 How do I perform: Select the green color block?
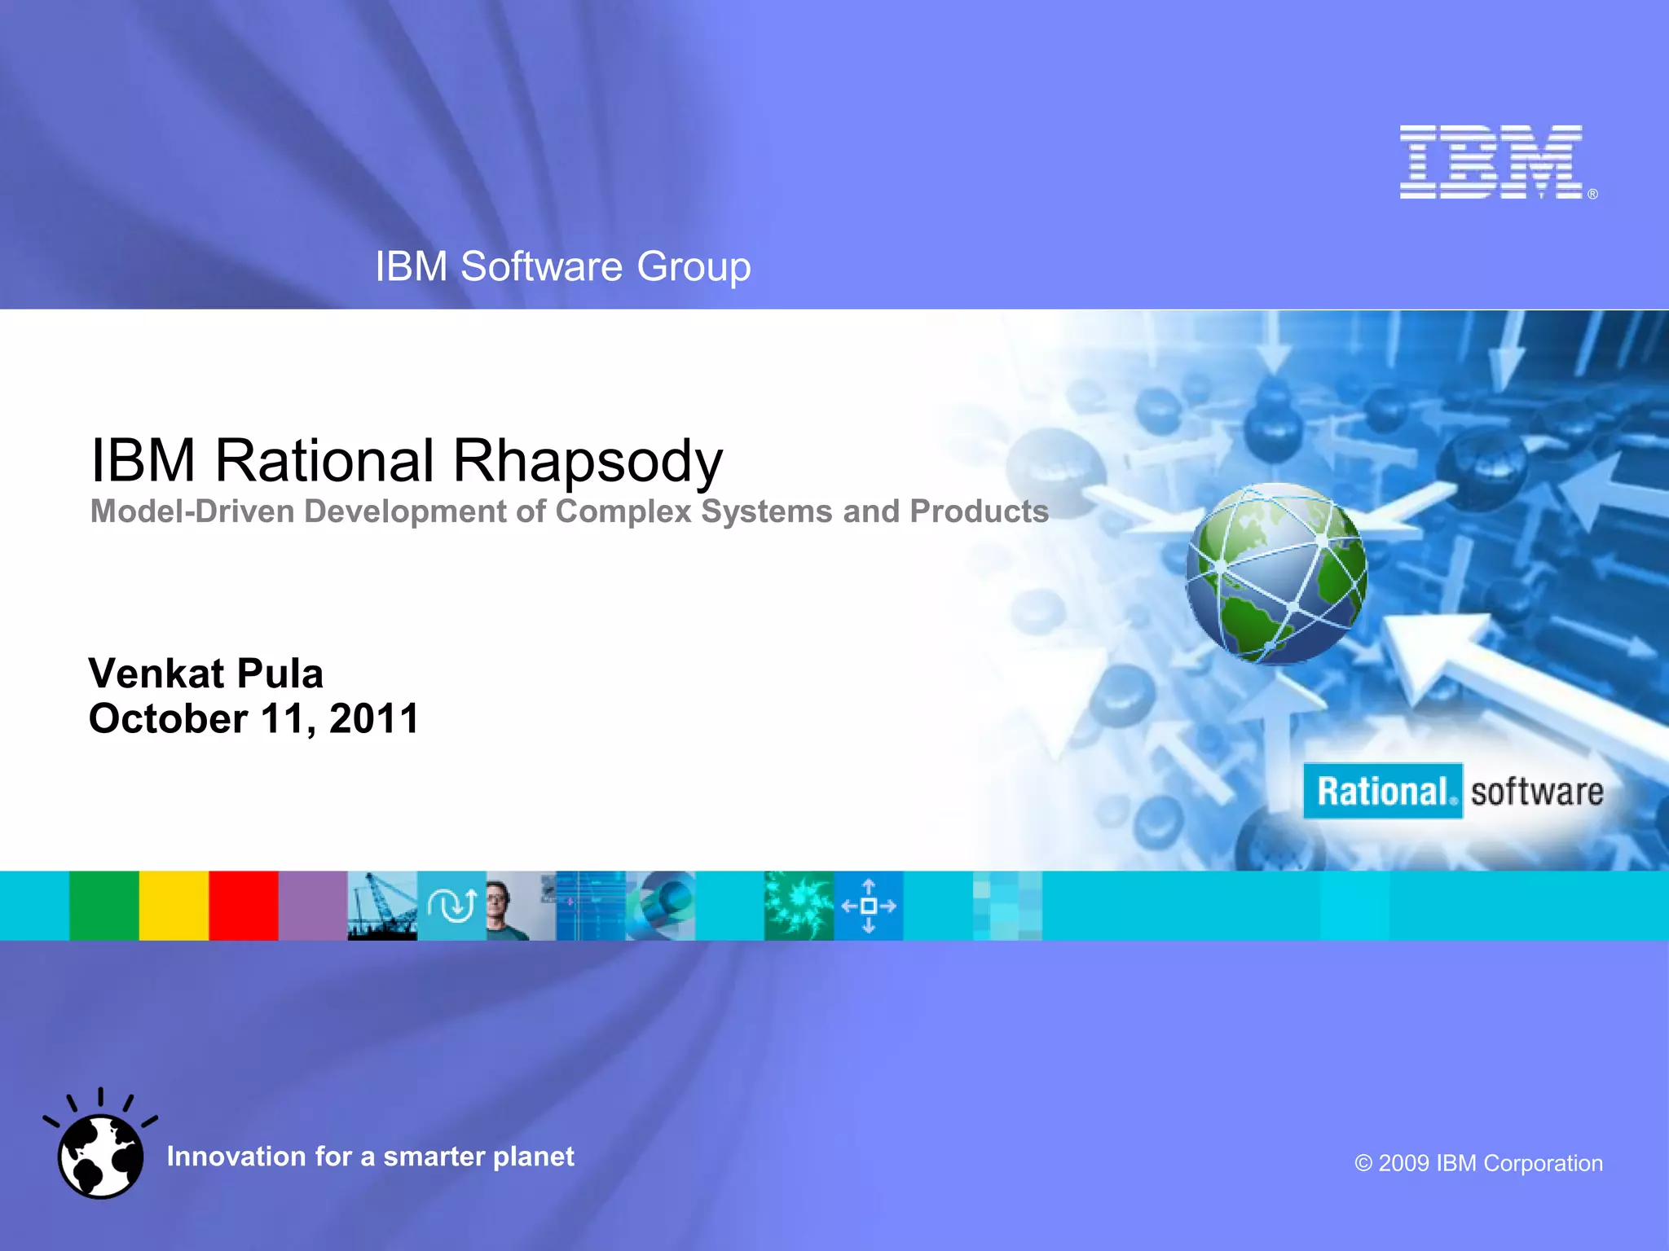[x=104, y=906]
